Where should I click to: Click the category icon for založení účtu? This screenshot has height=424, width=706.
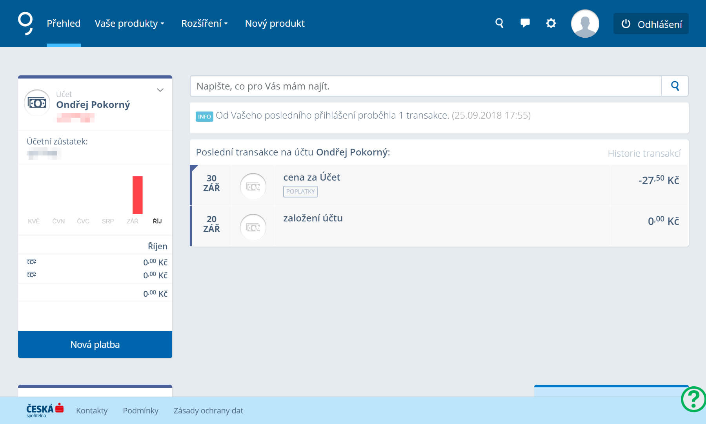[x=253, y=227]
